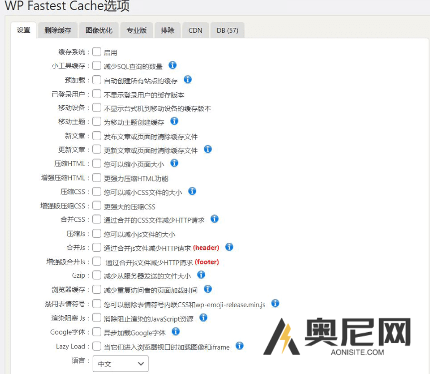Tick the 增强版压缩CSS checkbox
430x374 pixels.
(x=97, y=205)
